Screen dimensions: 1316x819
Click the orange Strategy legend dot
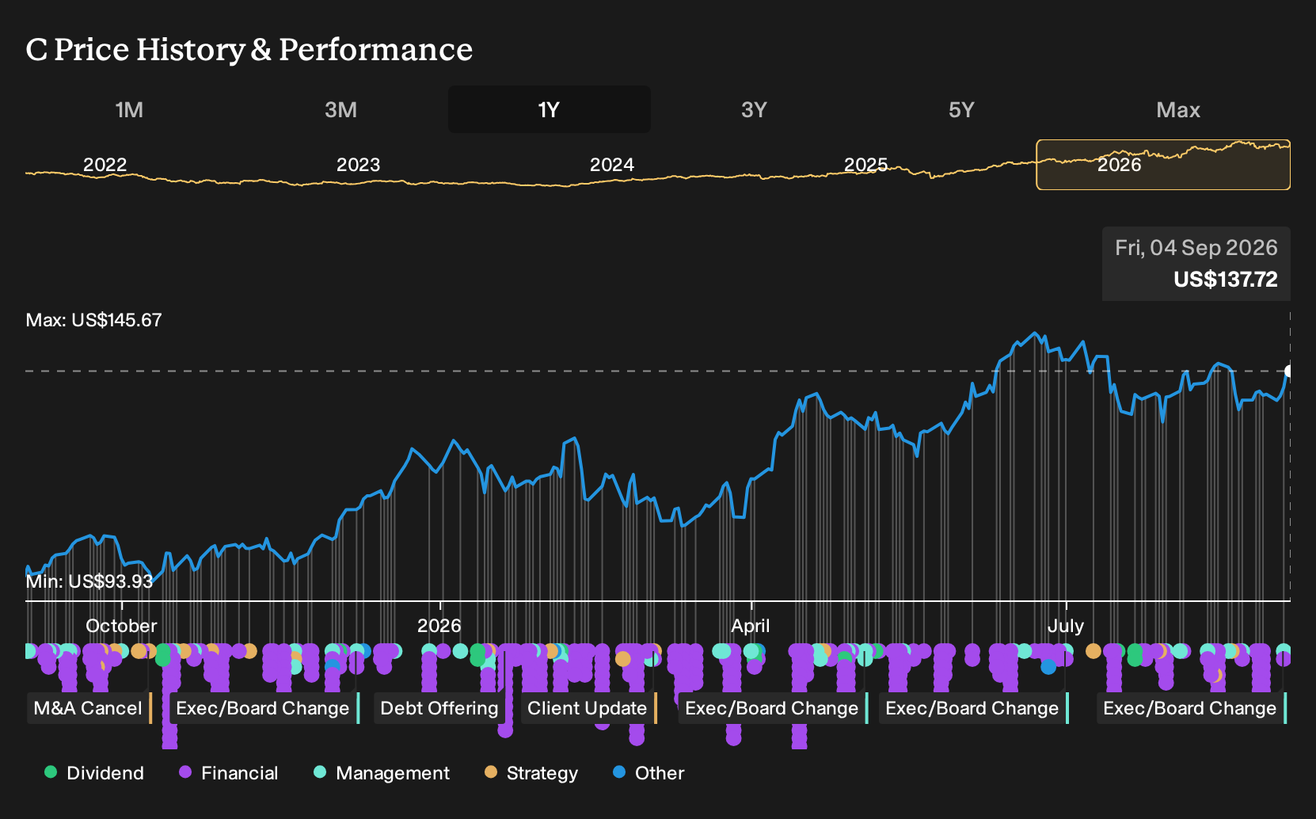491,772
